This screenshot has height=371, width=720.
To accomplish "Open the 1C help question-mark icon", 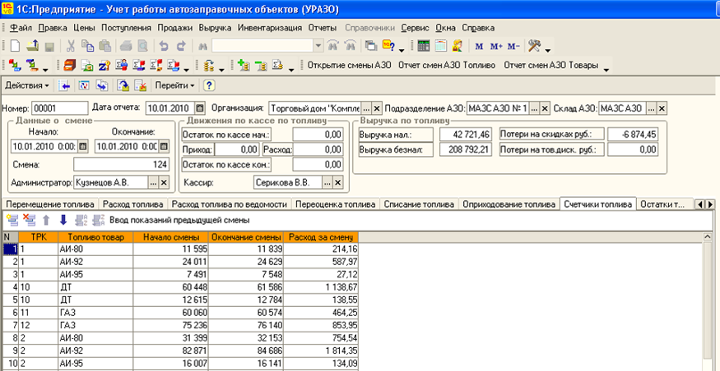I will tap(388, 46).
